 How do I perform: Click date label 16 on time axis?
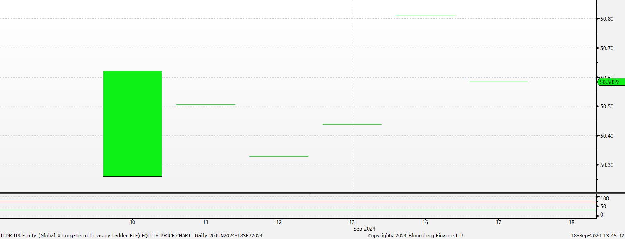coord(425,222)
